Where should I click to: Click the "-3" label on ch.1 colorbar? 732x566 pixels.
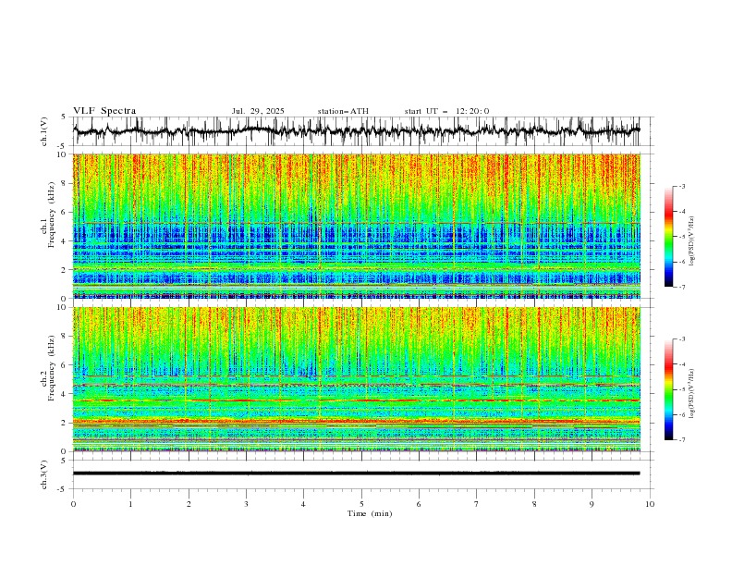pyautogui.click(x=682, y=186)
